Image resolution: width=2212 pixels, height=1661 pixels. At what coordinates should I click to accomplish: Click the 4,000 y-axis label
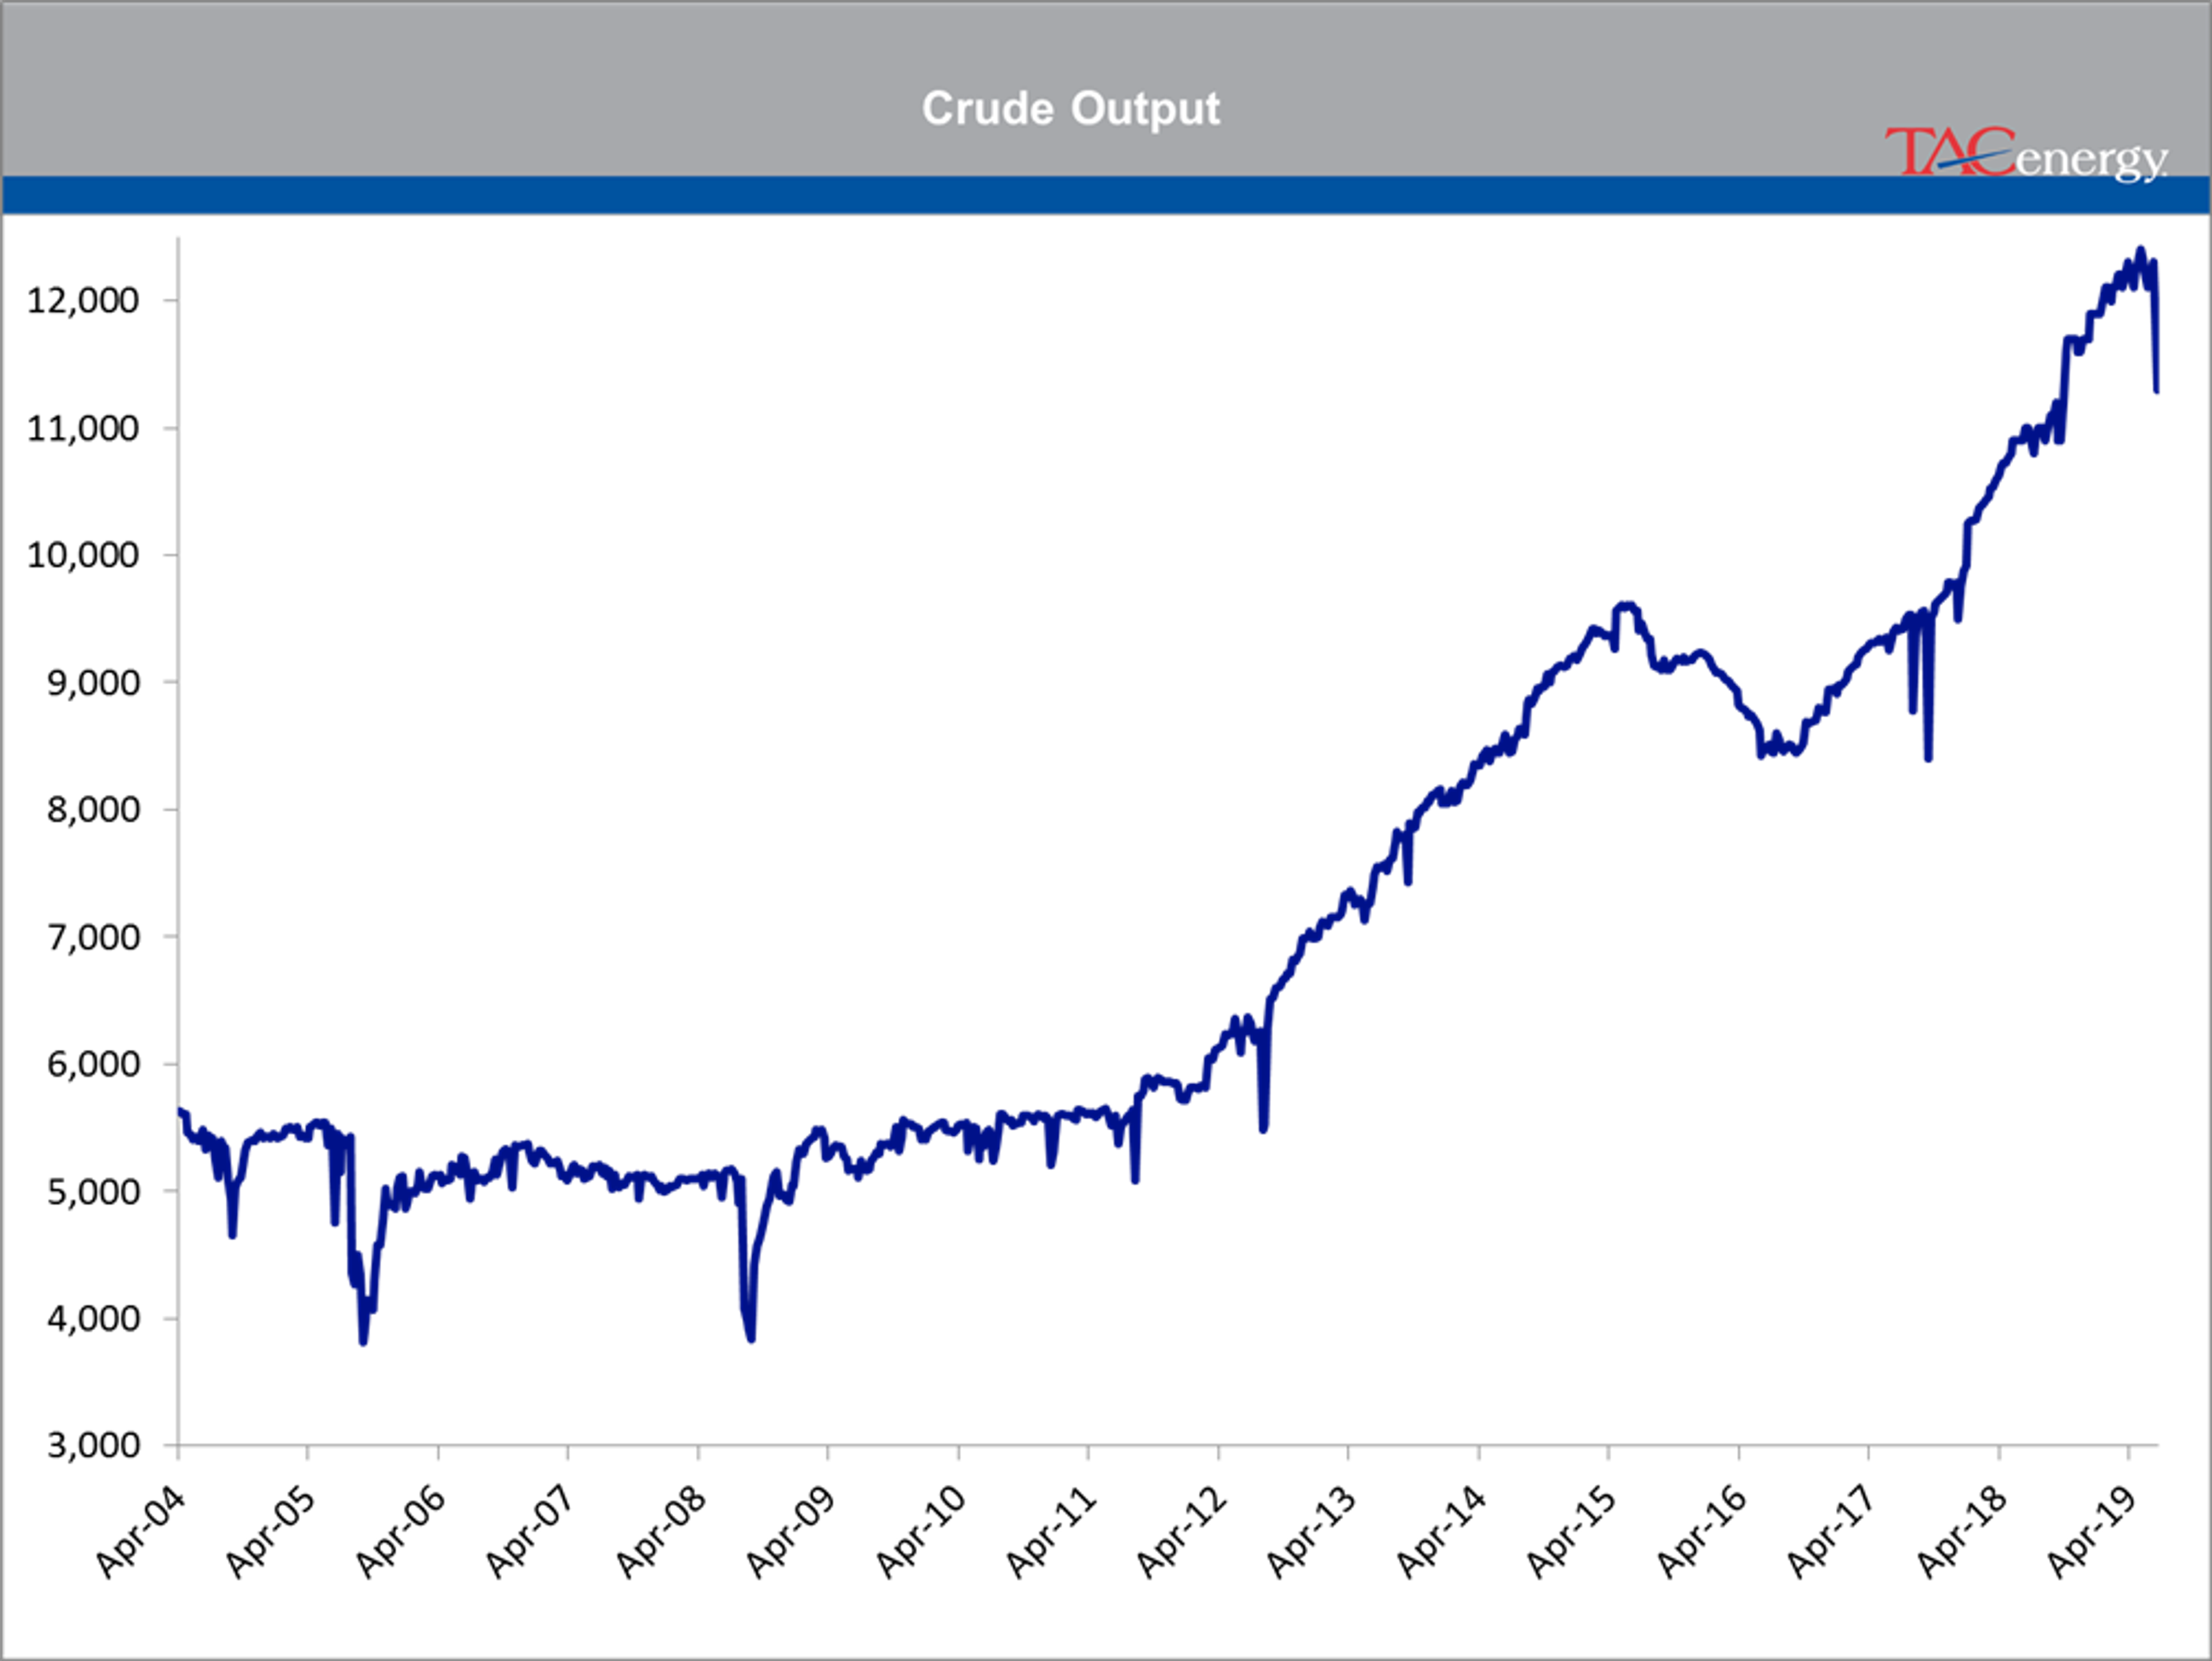point(93,1318)
